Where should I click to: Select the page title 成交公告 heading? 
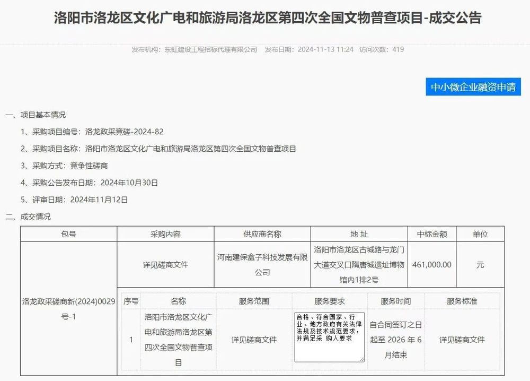coord(268,18)
